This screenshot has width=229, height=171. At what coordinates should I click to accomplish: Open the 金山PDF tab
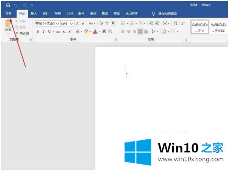[132, 14]
